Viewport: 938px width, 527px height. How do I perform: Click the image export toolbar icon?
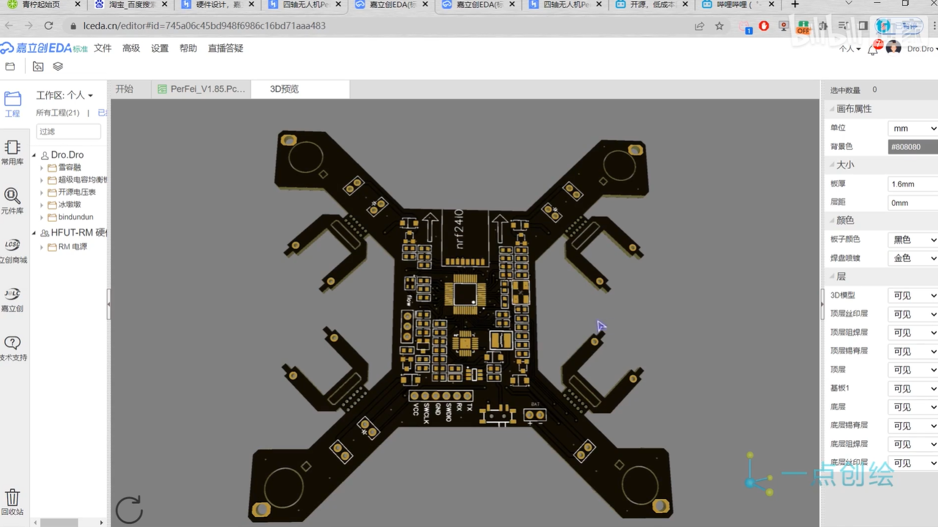click(x=38, y=66)
